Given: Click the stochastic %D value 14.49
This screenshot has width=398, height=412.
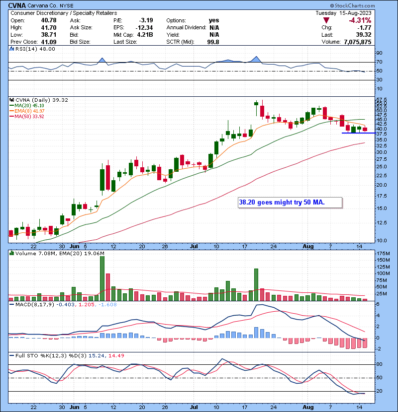Looking at the screenshot, I should coord(116,356).
